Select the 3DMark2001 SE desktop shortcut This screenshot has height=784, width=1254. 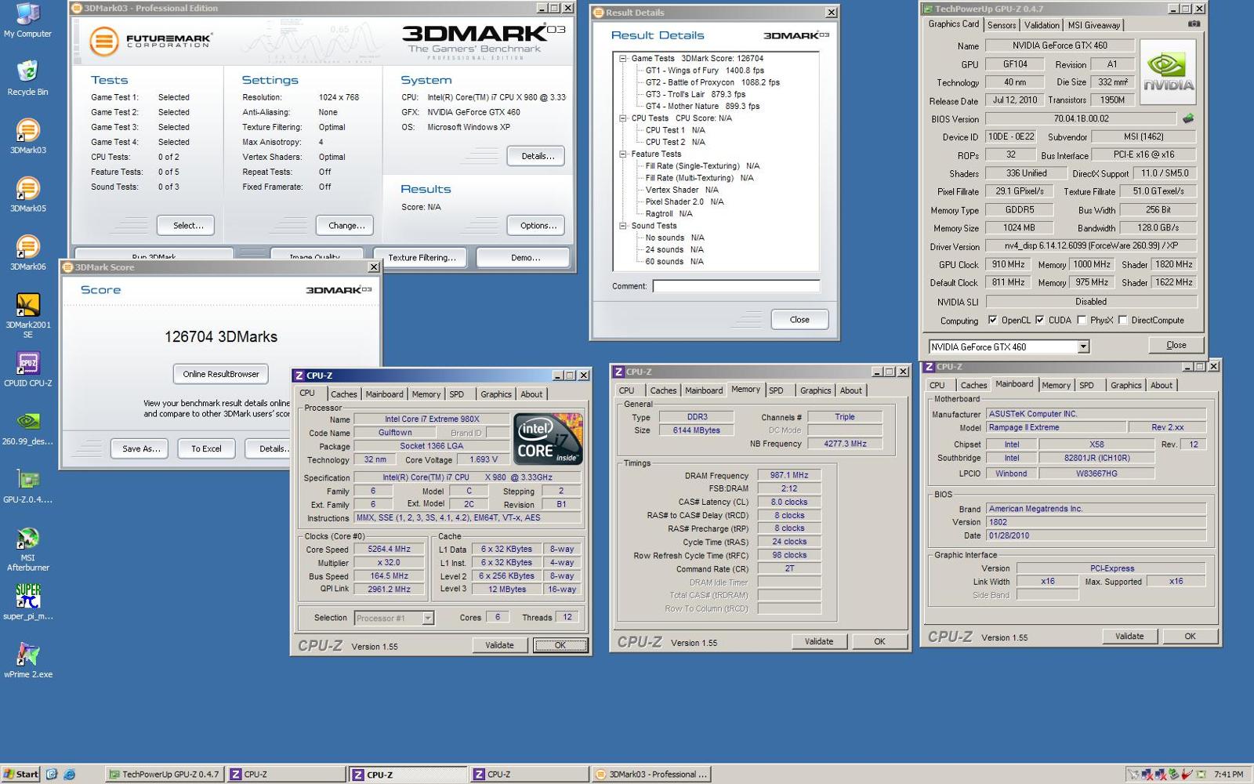27,315
